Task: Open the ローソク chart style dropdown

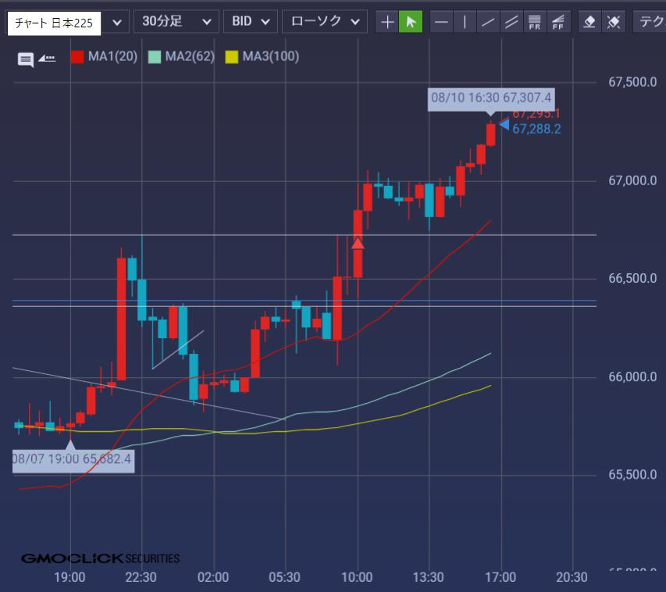Action: coord(325,21)
